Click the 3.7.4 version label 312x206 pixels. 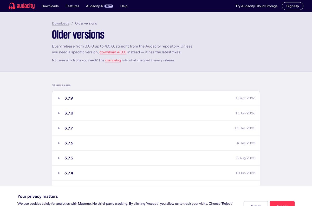point(69,173)
